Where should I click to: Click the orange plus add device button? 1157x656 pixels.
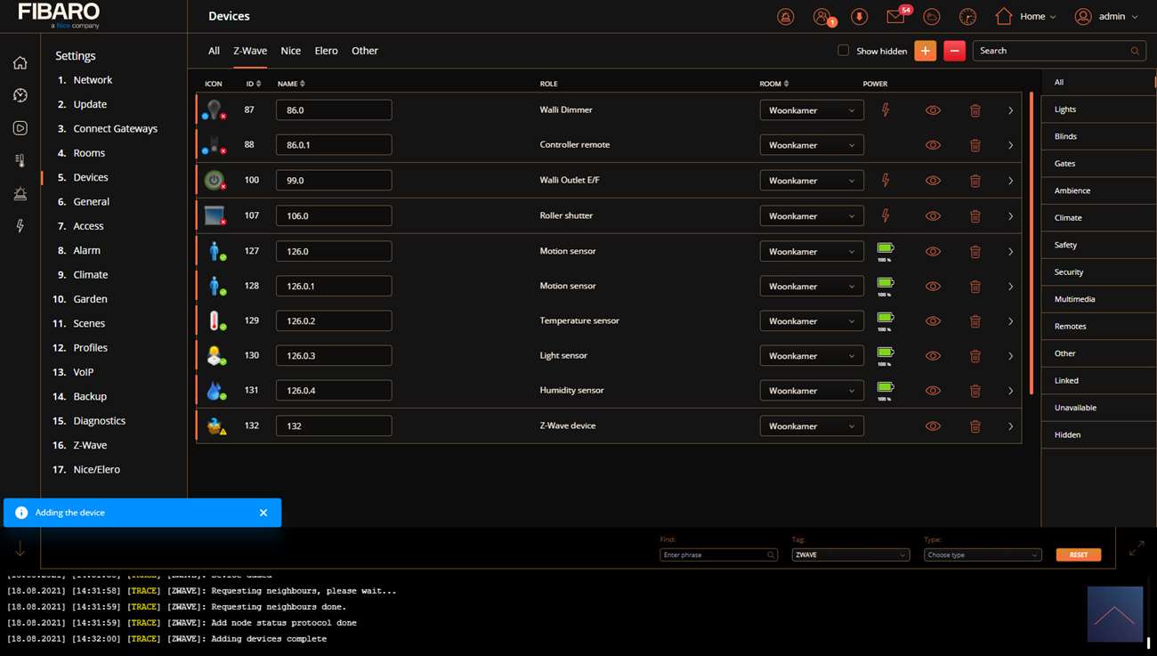(925, 51)
